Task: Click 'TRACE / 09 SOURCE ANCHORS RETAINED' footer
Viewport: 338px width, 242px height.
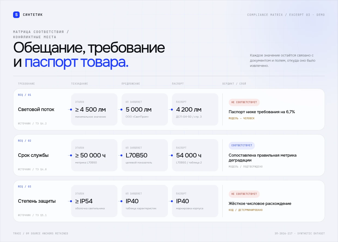Action: coord(41,234)
